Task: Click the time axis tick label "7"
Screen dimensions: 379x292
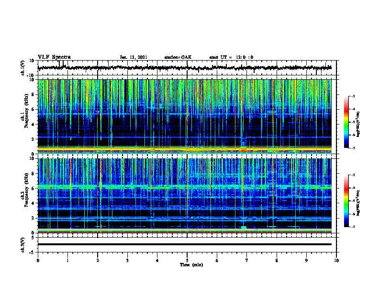Action: point(247,261)
